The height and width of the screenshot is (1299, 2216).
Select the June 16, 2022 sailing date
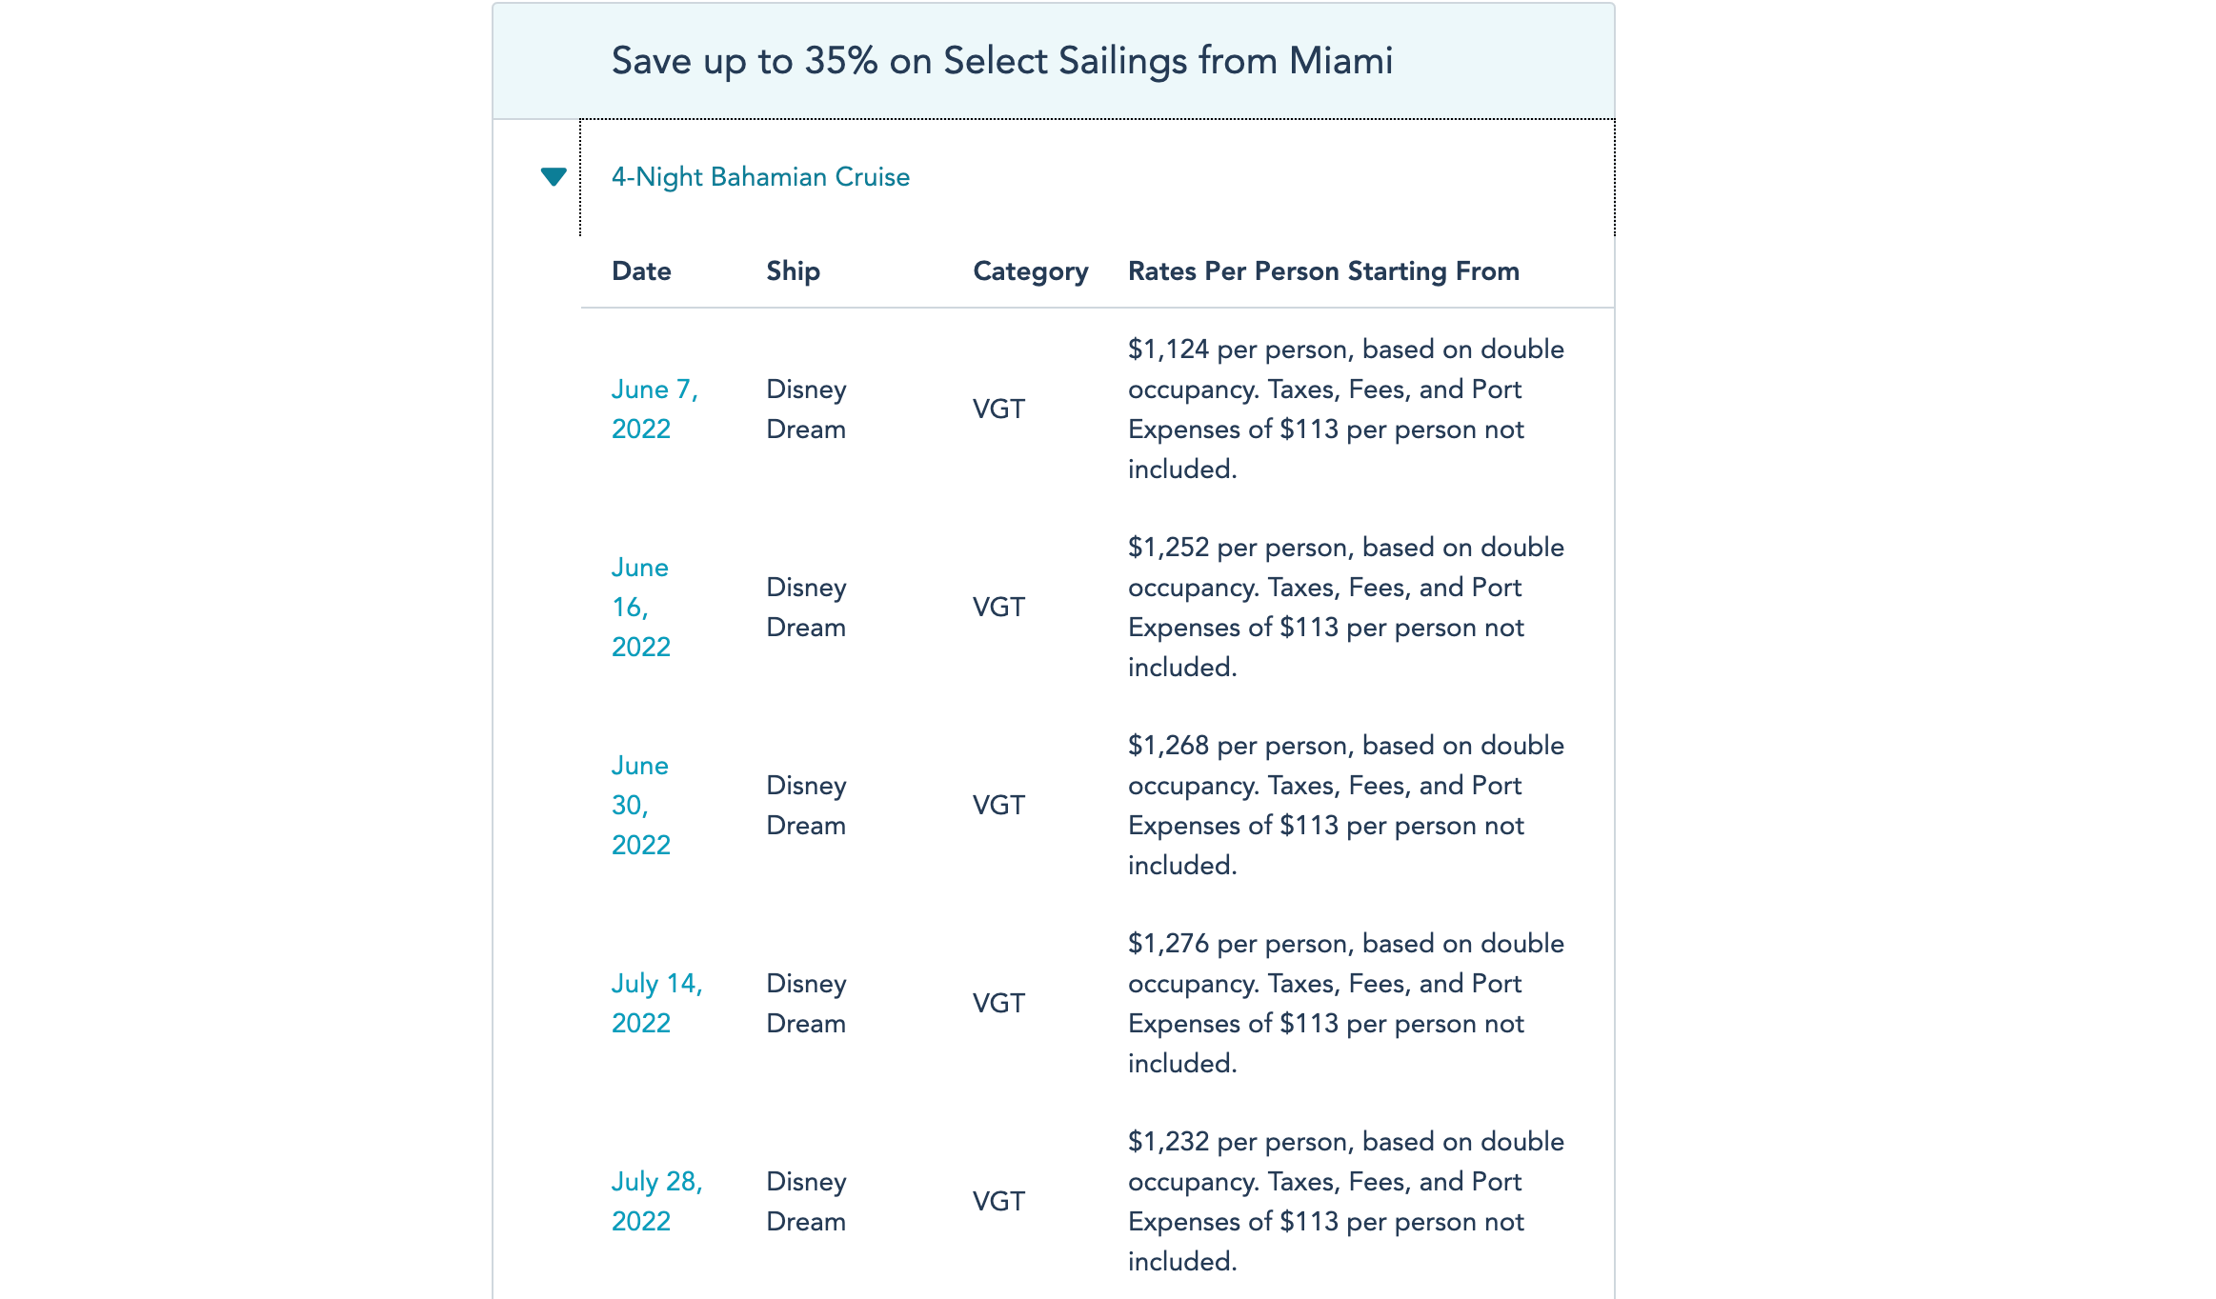pyautogui.click(x=641, y=607)
